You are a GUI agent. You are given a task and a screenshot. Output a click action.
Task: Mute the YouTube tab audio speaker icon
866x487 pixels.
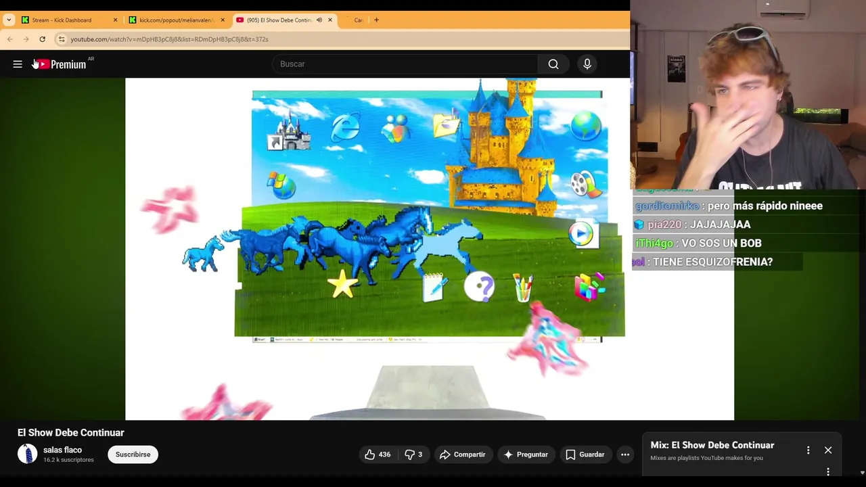(x=319, y=20)
